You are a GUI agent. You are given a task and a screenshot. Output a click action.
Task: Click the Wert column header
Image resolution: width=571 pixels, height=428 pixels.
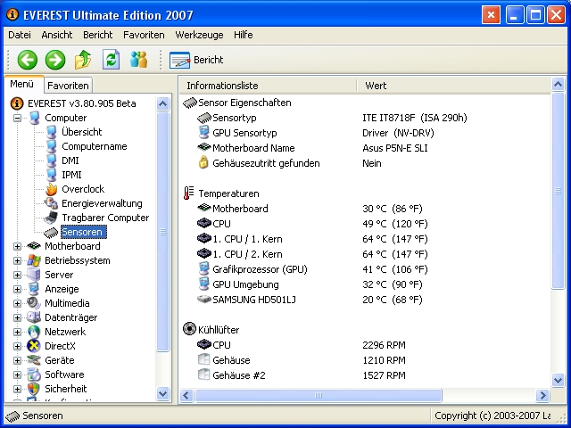pyautogui.click(x=454, y=86)
